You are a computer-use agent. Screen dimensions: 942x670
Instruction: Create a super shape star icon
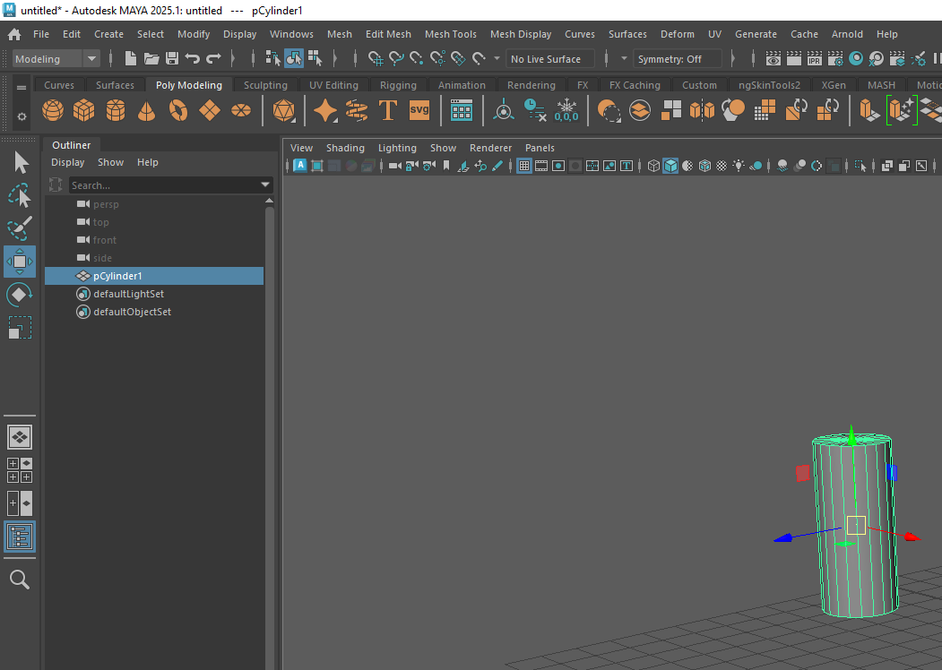click(x=325, y=110)
